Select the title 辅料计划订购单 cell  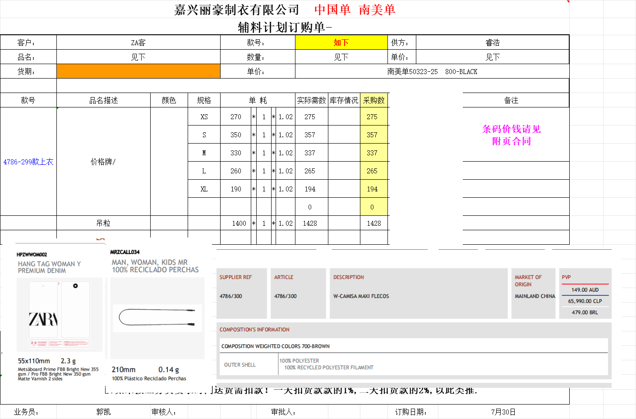coord(285,28)
